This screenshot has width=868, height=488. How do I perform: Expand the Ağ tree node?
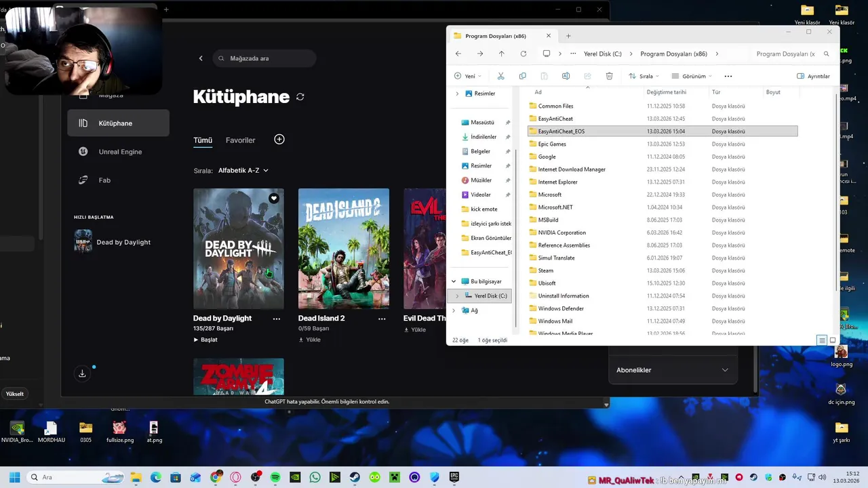coord(454,310)
